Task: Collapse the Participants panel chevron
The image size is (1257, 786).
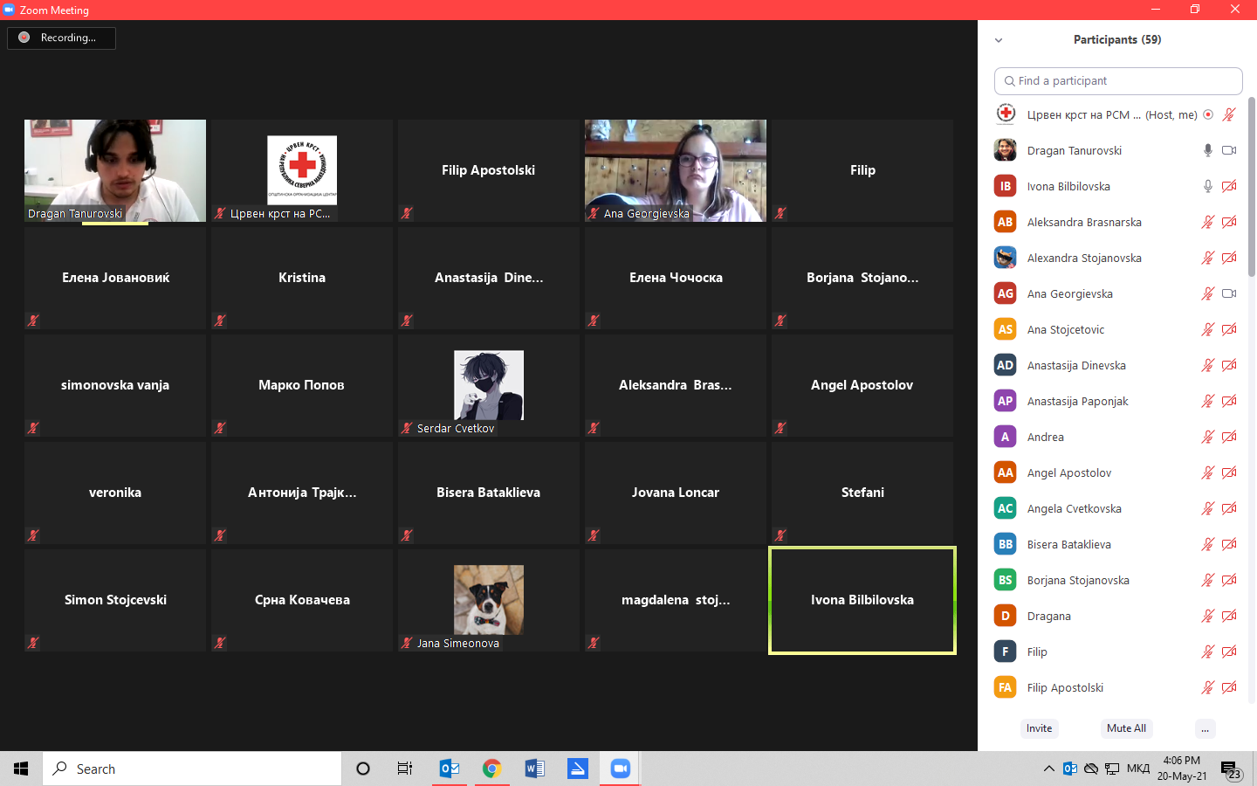Action: 999,40
